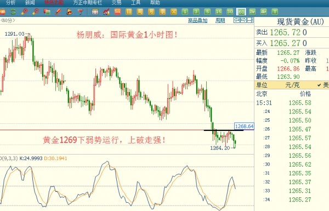Click the chart analysis icon
Viewport: 329px width, 211px height.
click(x=106, y=12)
